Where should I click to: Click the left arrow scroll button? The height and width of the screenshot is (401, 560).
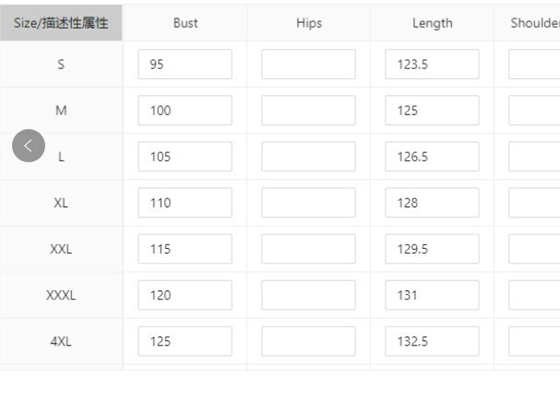(x=29, y=146)
